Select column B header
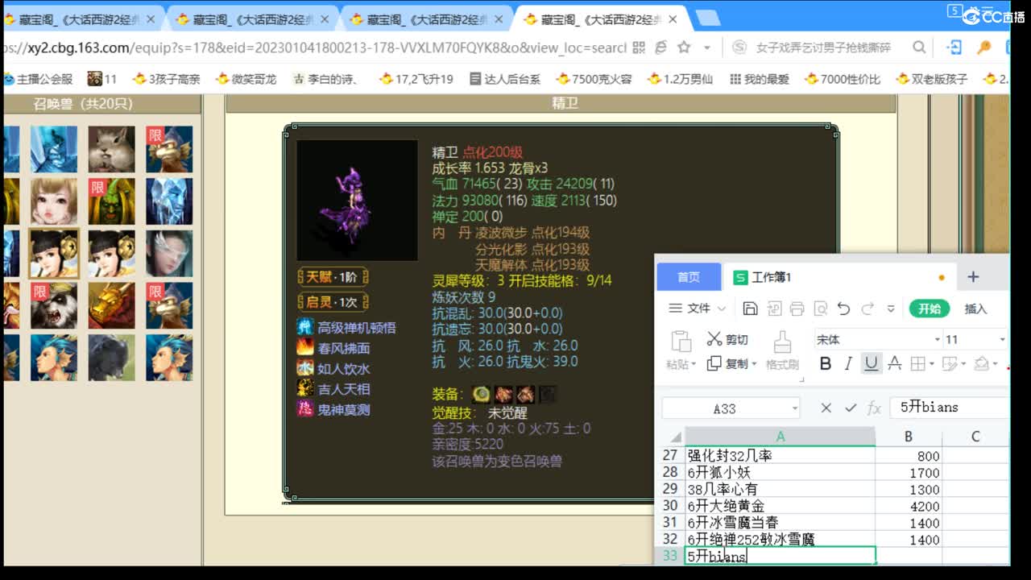 click(909, 437)
